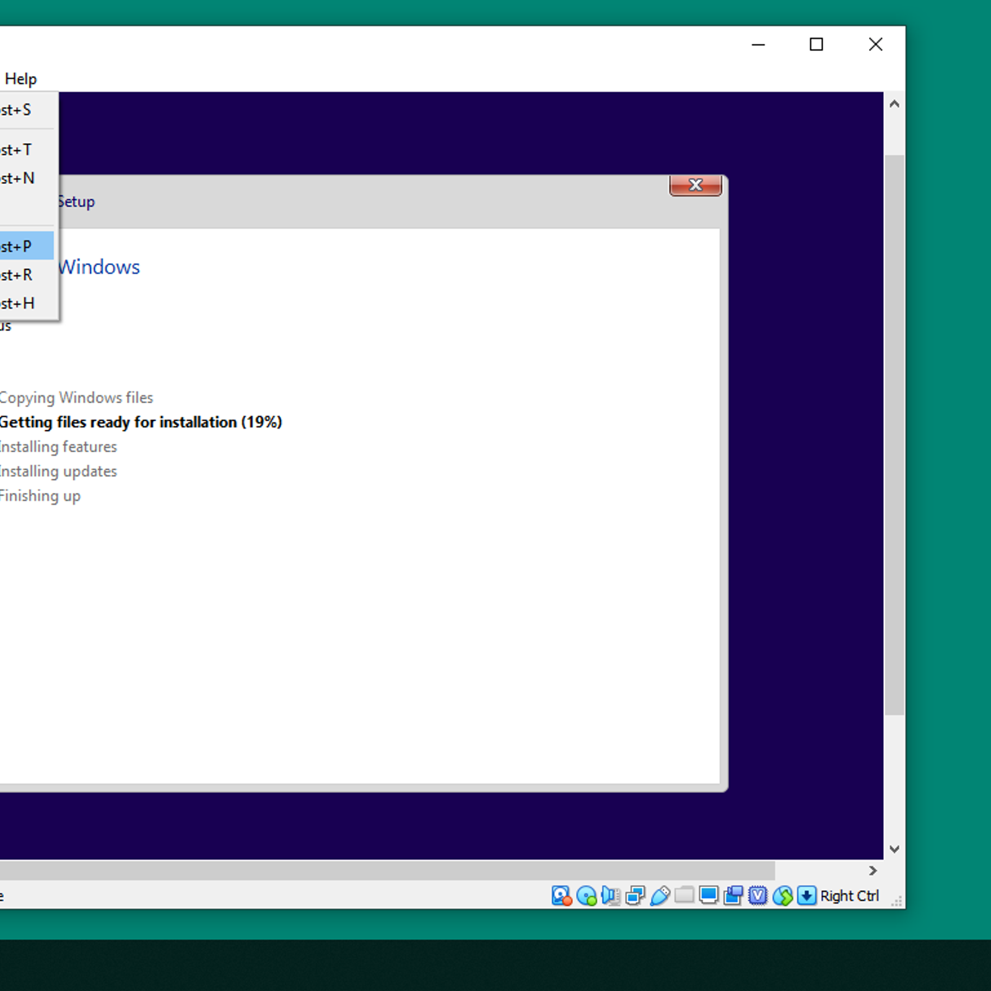This screenshot has height=991, width=991.
Task: Close the Windows Setup dialog with red X
Action: pyautogui.click(x=696, y=185)
